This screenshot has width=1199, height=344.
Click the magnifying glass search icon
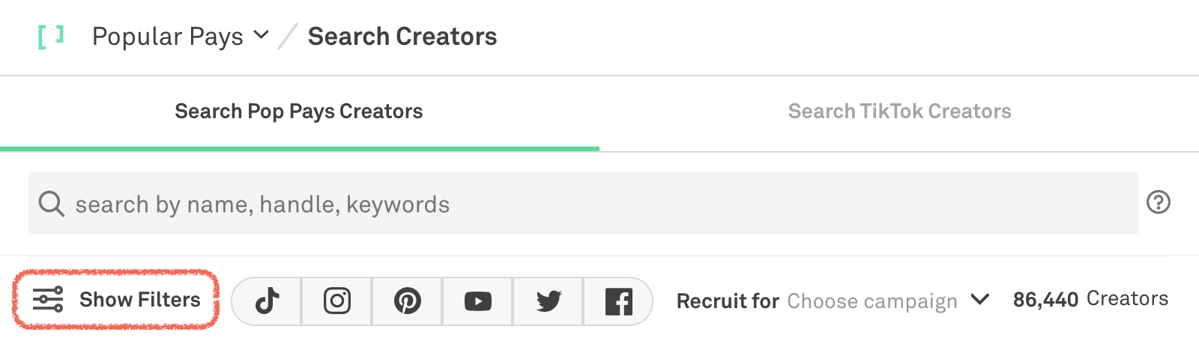51,203
